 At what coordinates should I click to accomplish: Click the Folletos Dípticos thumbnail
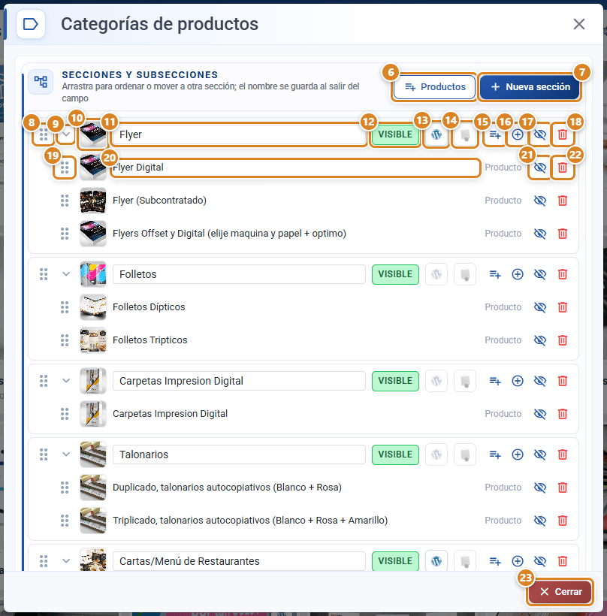pyautogui.click(x=93, y=307)
